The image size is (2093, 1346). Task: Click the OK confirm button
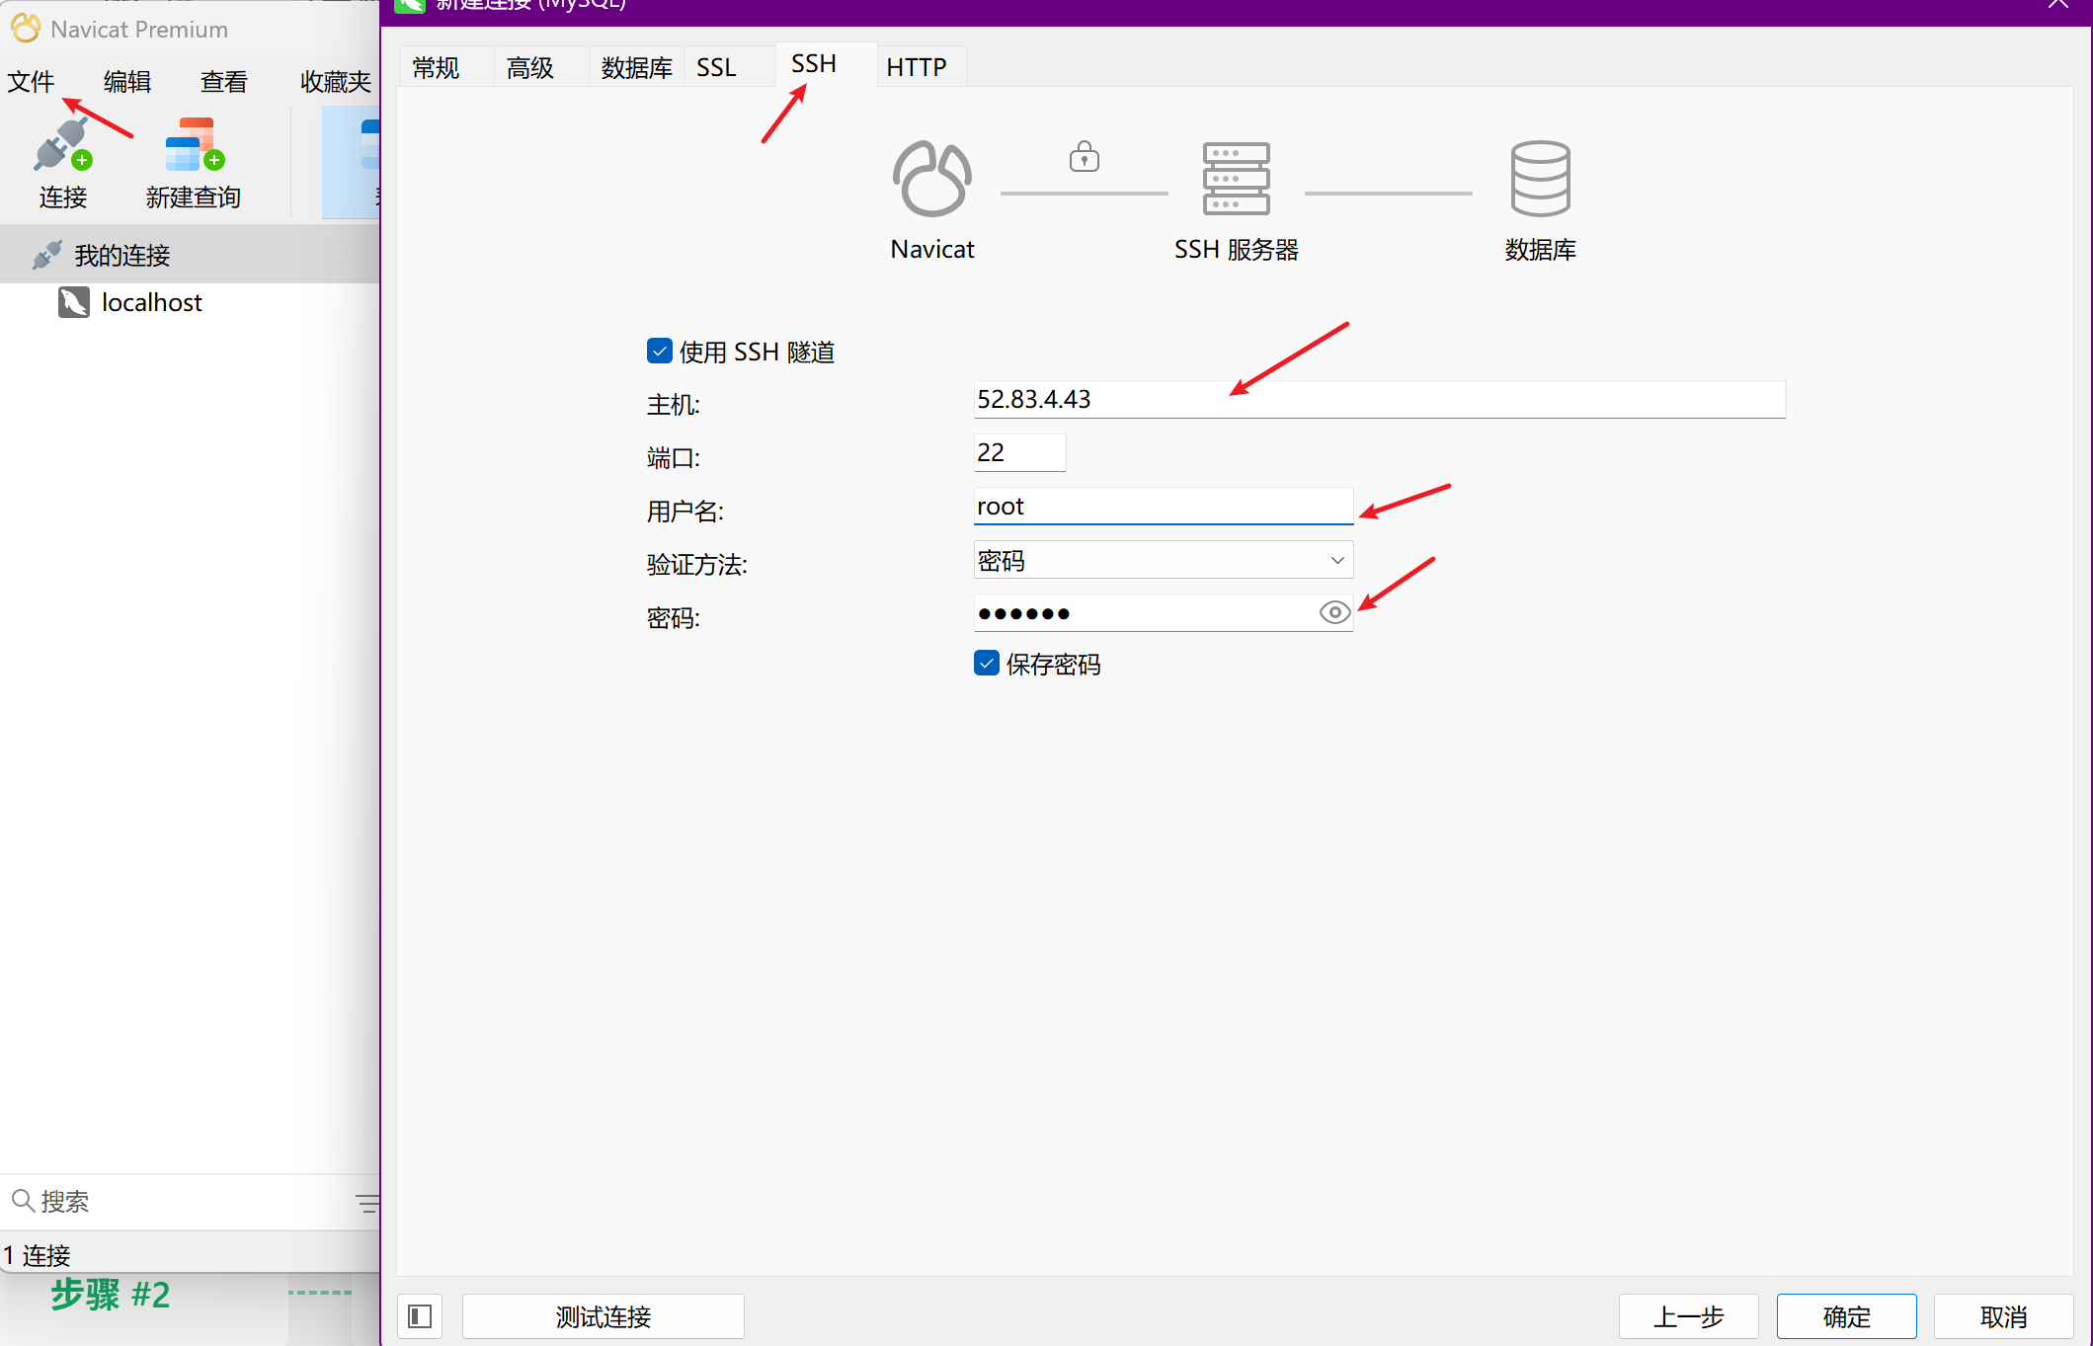click(x=1845, y=1316)
